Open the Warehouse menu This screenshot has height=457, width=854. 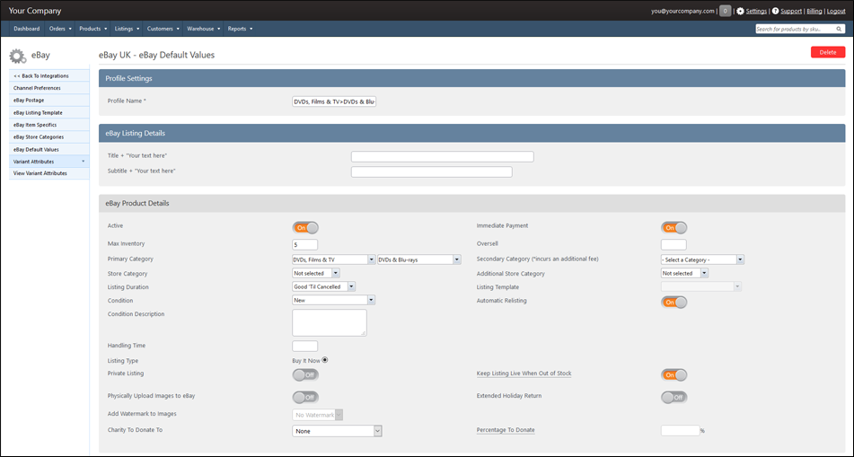(x=204, y=29)
